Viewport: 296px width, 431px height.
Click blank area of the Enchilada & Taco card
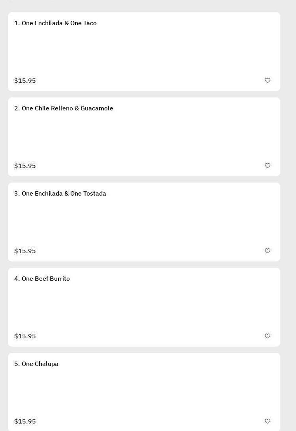(x=144, y=52)
